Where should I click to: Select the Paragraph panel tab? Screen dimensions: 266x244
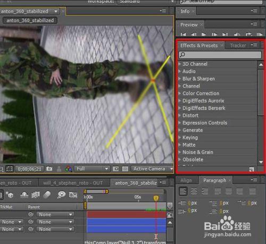[215, 181]
